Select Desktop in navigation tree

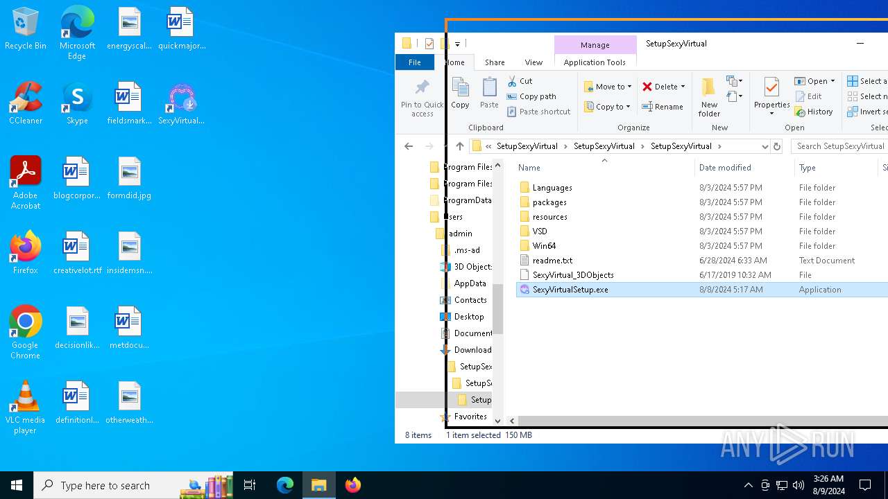pyautogui.click(x=469, y=317)
